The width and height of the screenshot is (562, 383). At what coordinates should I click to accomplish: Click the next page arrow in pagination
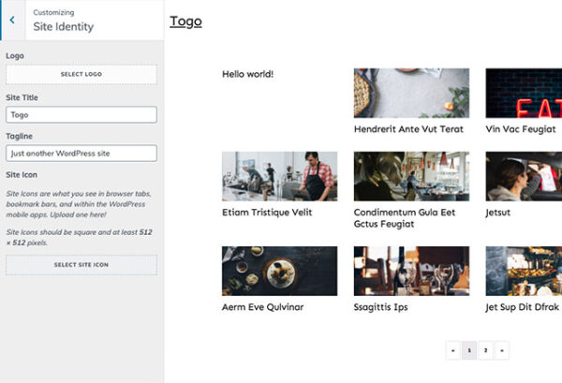[502, 351]
